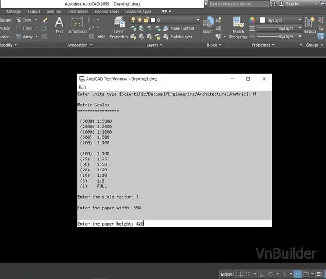
Task: Click the lineweight icon in Properties panel
Action: (x=252, y=28)
